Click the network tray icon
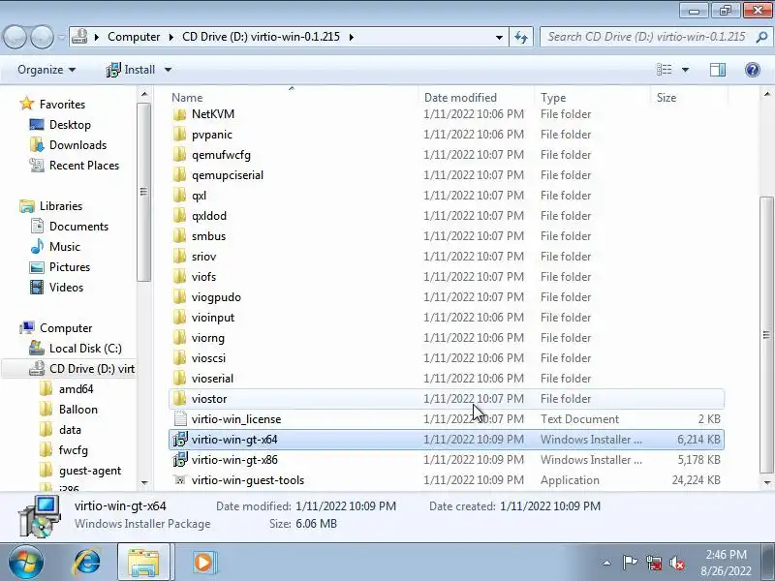Screen dimensions: 775x581 654,563
